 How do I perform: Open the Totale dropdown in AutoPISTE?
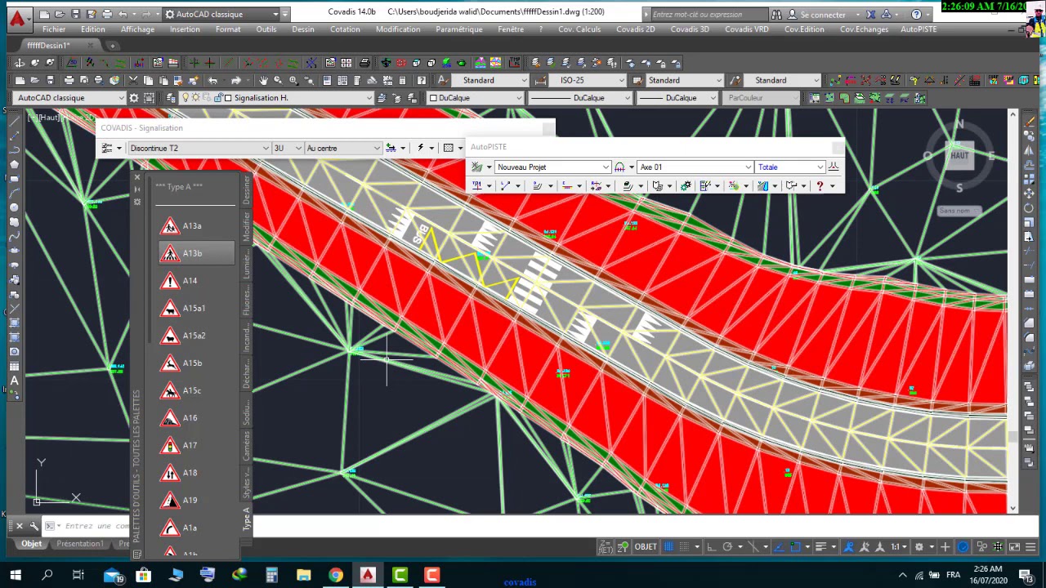(x=790, y=167)
